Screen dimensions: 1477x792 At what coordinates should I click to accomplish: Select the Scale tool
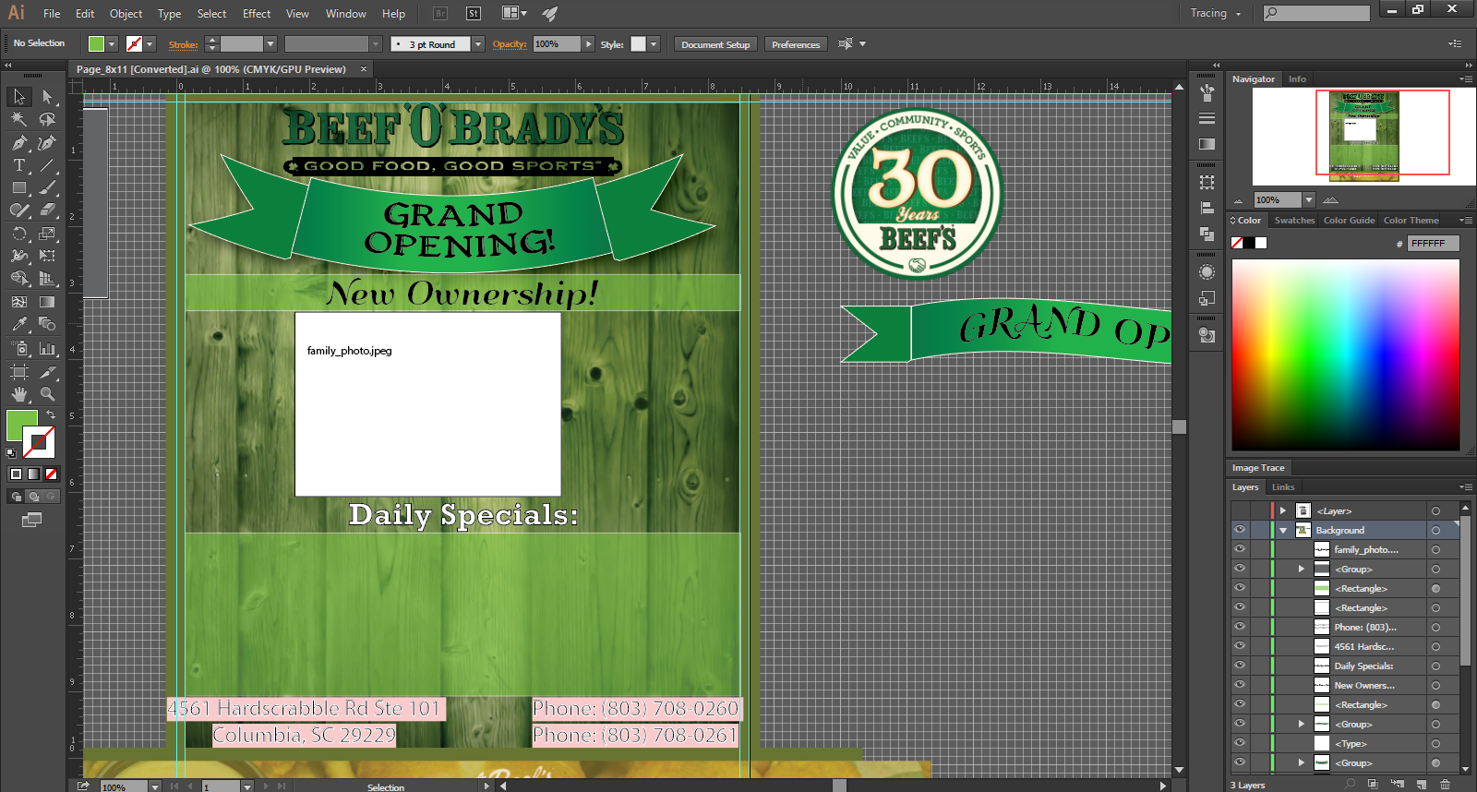(47, 234)
